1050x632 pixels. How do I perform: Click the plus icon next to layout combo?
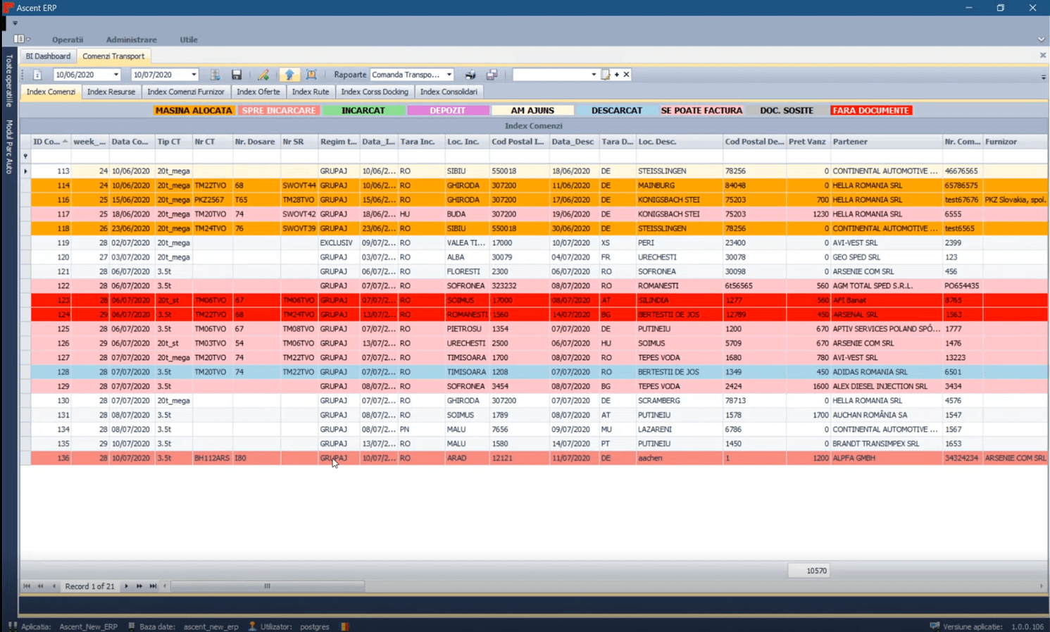[x=617, y=75]
